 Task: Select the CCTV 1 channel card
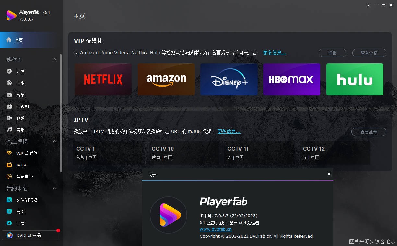coord(109,153)
